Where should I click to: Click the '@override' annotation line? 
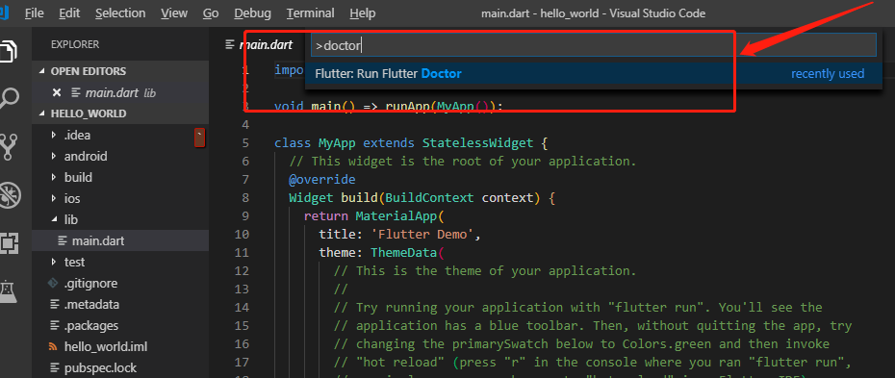(322, 180)
